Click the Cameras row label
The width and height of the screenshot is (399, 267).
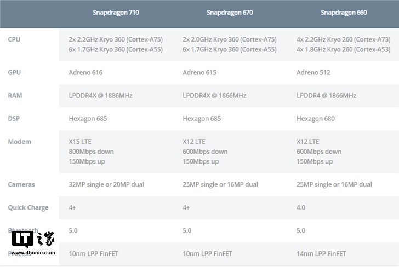21,184
